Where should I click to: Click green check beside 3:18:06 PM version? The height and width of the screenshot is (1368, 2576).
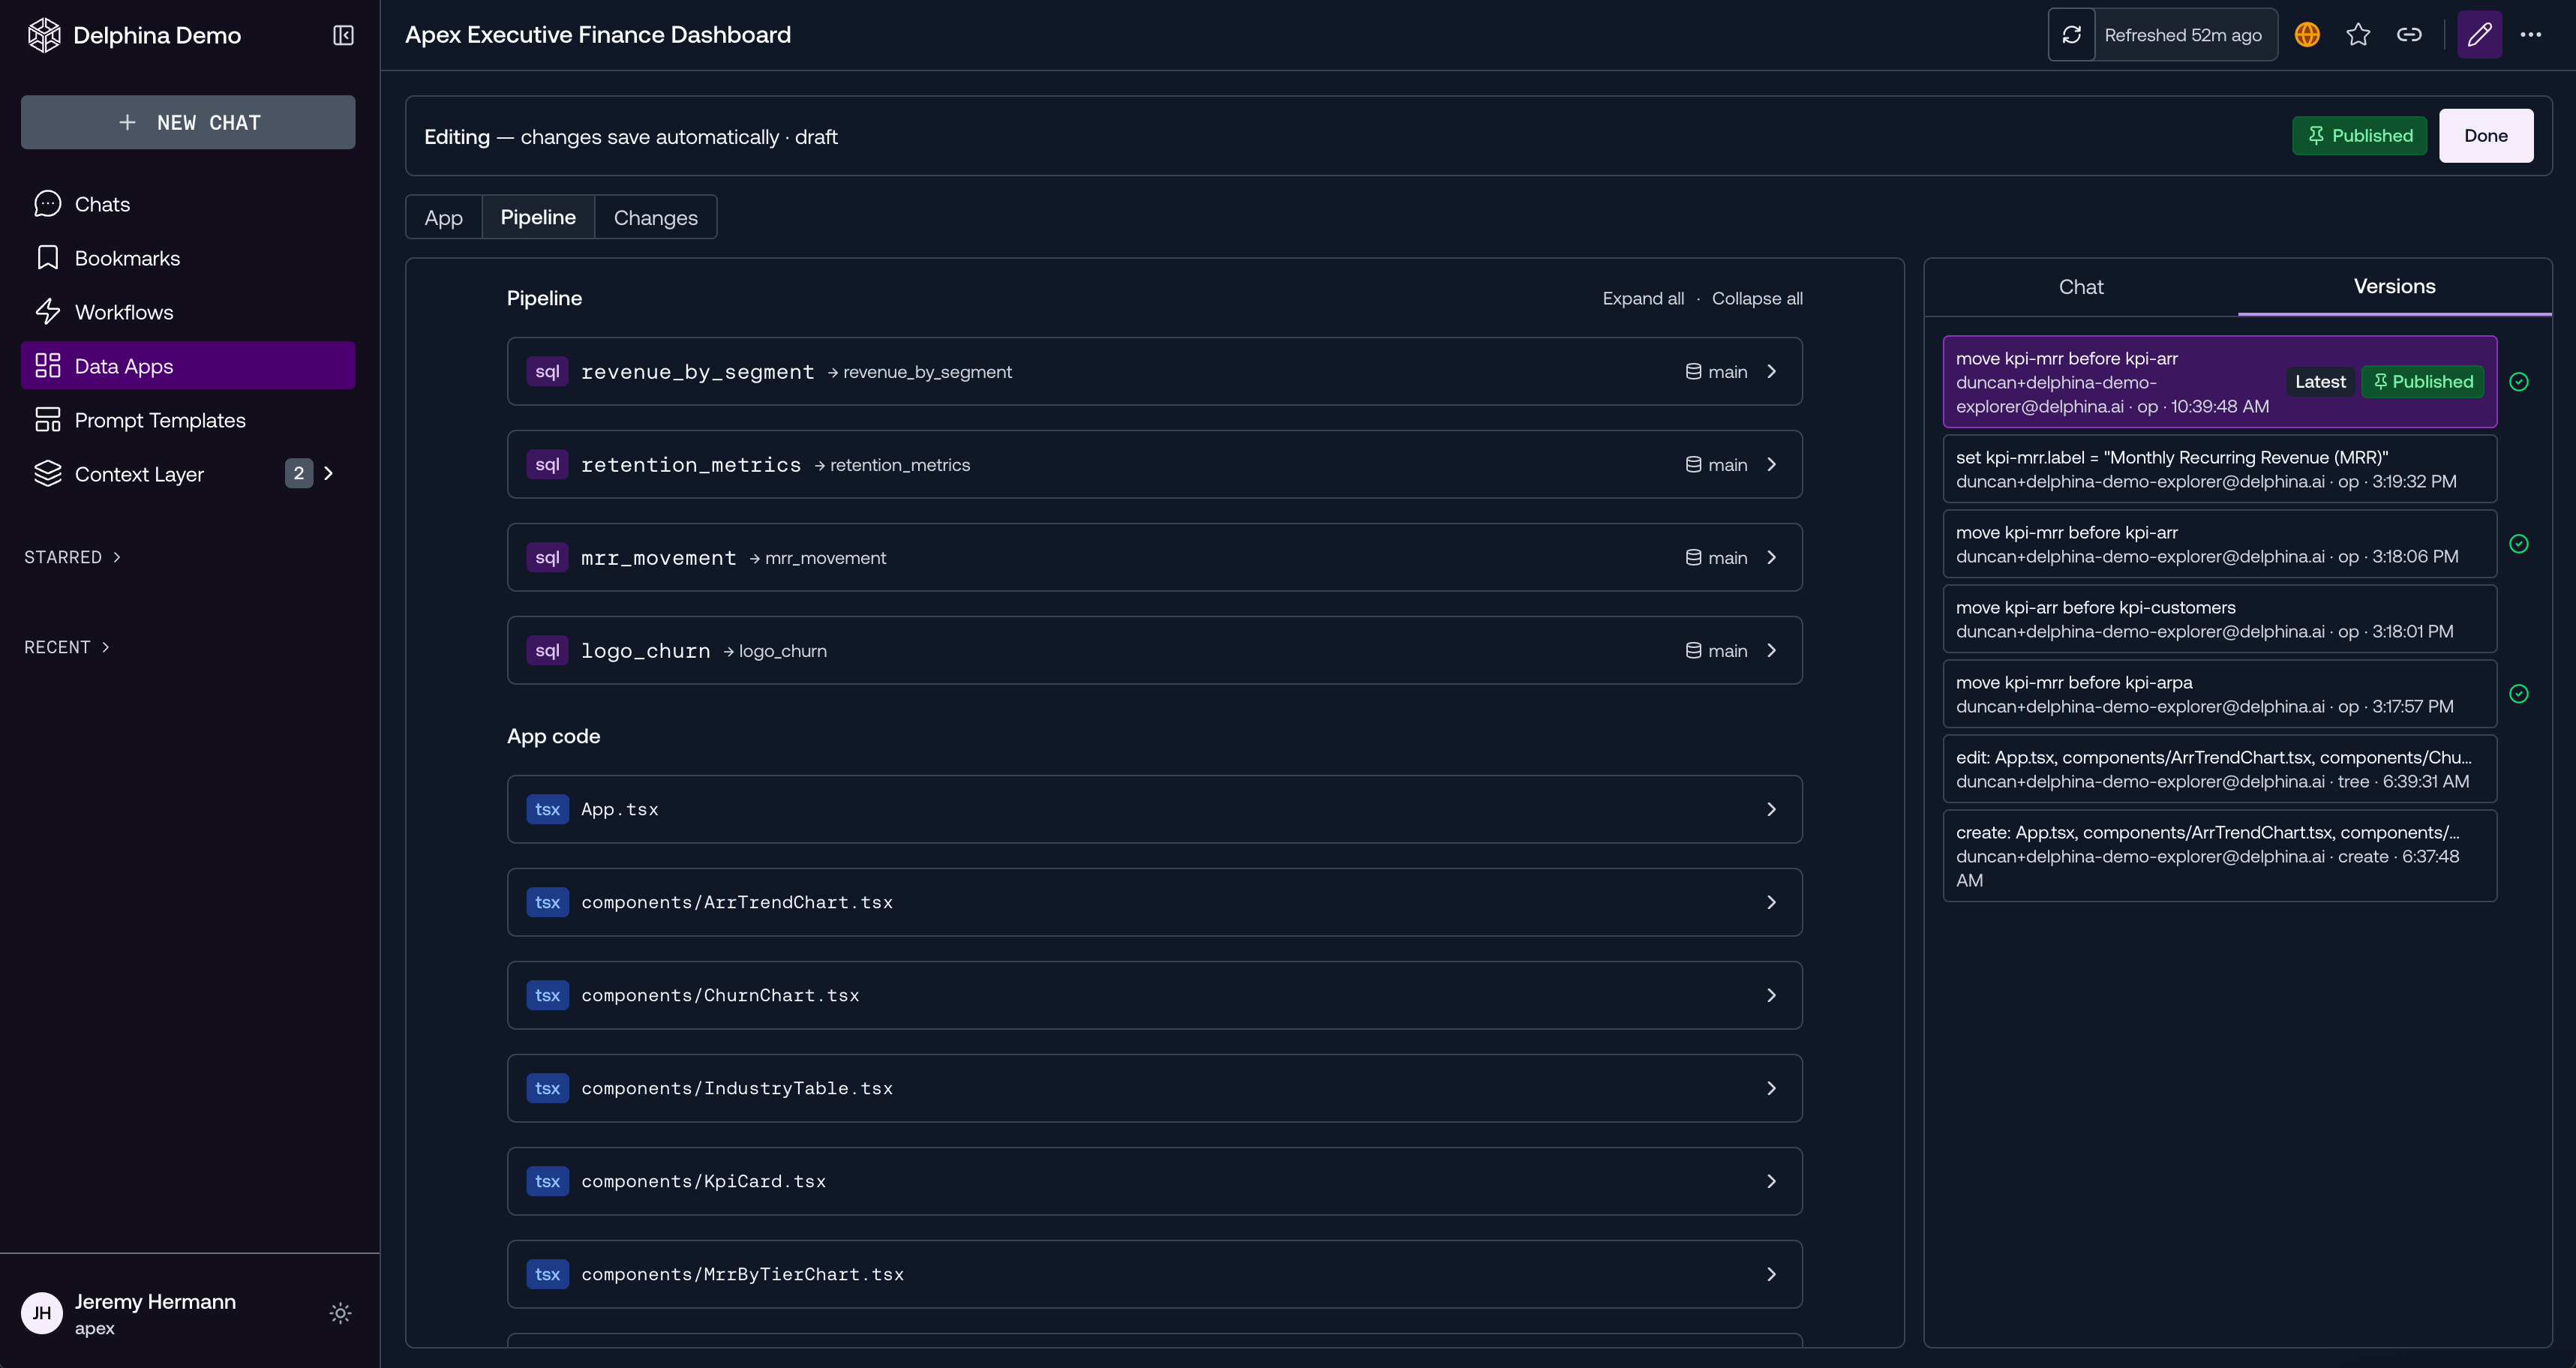(x=2519, y=544)
